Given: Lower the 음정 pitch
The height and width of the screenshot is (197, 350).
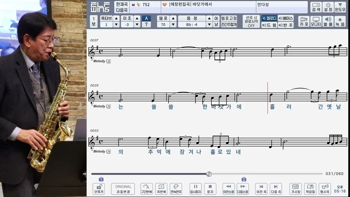Looking at the screenshot, I should pos(209,25).
